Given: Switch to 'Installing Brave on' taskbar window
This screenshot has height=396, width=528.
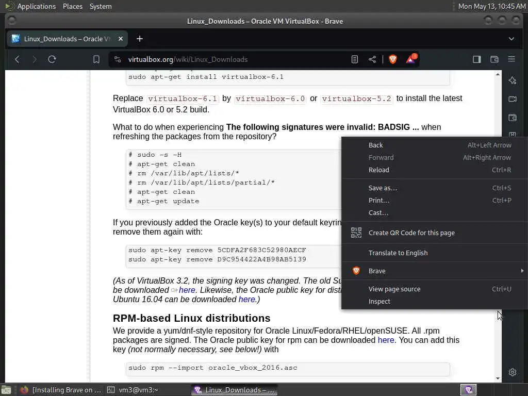Looking at the screenshot, I should 61,390.
